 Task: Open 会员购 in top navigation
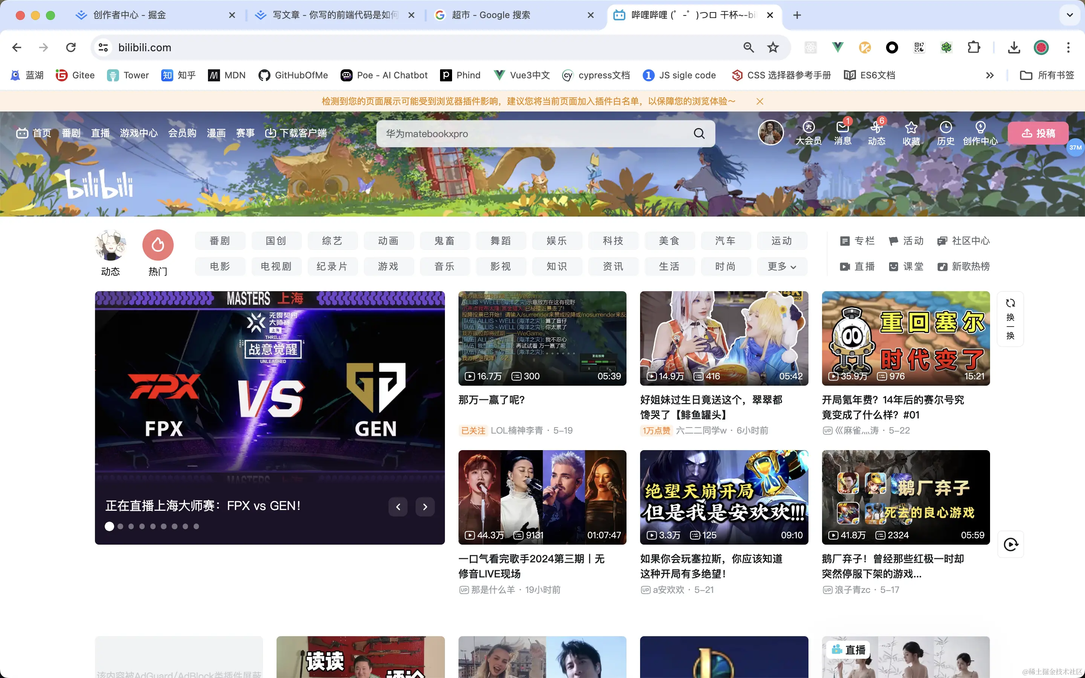pyautogui.click(x=182, y=133)
